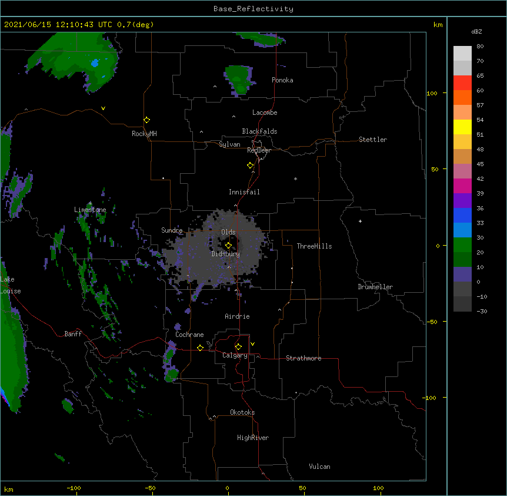The height and width of the screenshot is (496, 507).
Task: Click the Base_Reflectivity title
Action: pyautogui.click(x=253, y=9)
